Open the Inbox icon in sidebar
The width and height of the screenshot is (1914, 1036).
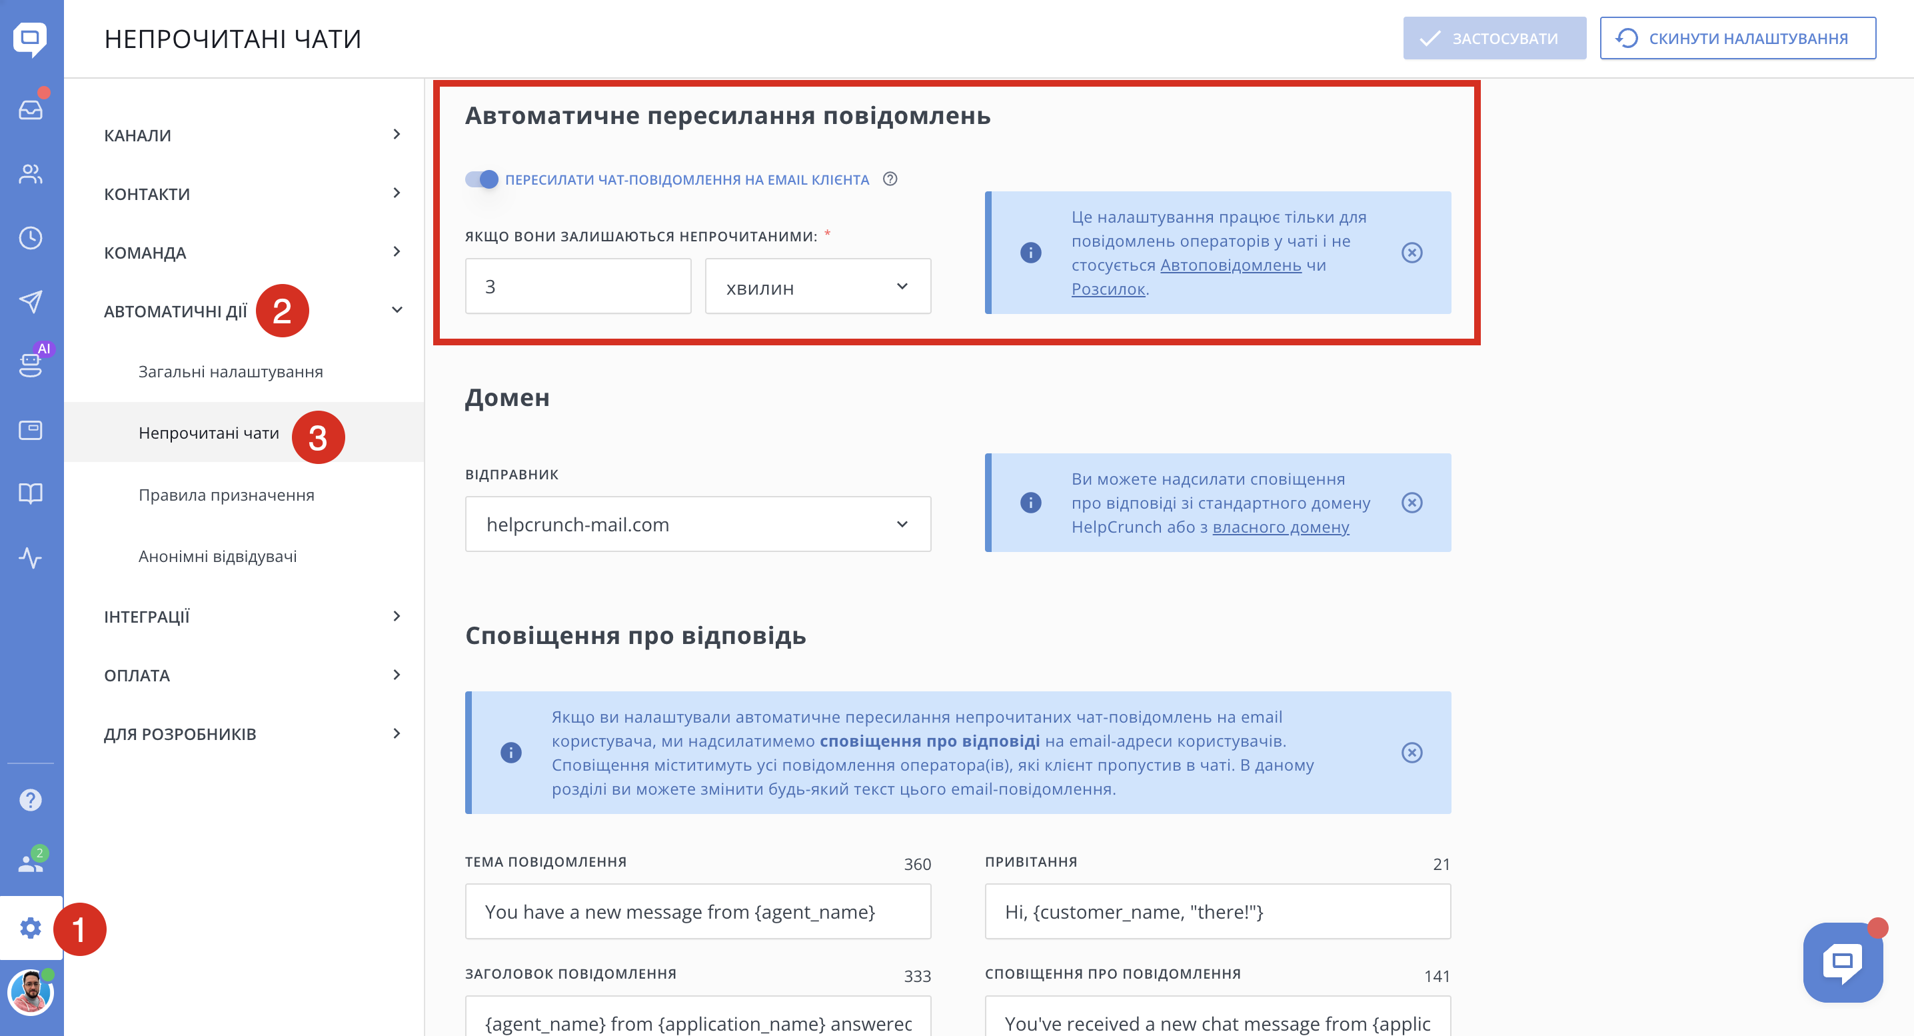coord(31,110)
